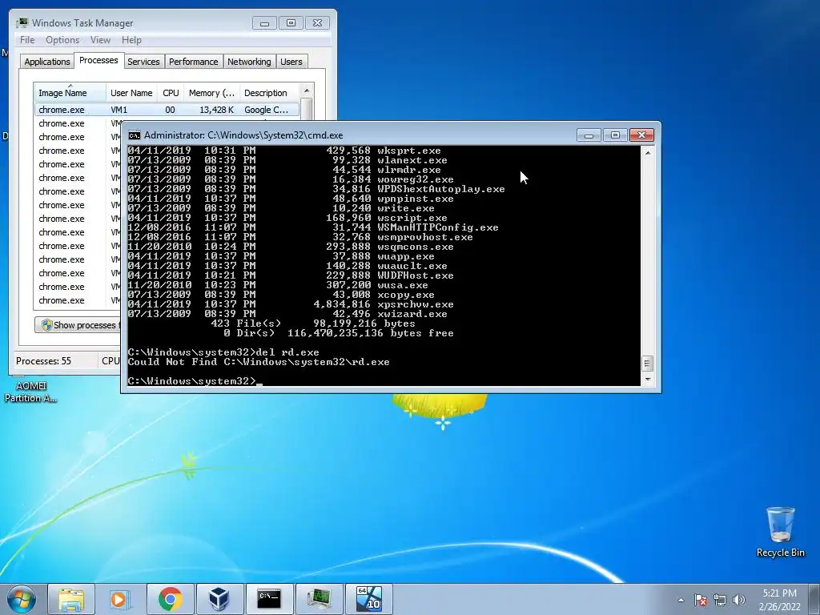Open Google Chrome from the taskbar
This screenshot has height=615, width=820.
(171, 599)
